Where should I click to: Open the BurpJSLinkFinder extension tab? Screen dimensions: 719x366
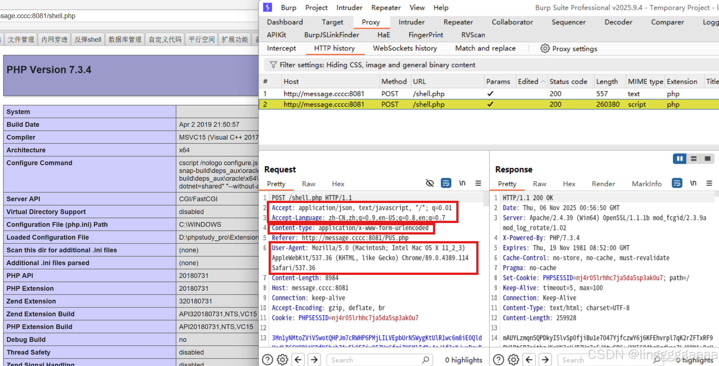(332, 35)
